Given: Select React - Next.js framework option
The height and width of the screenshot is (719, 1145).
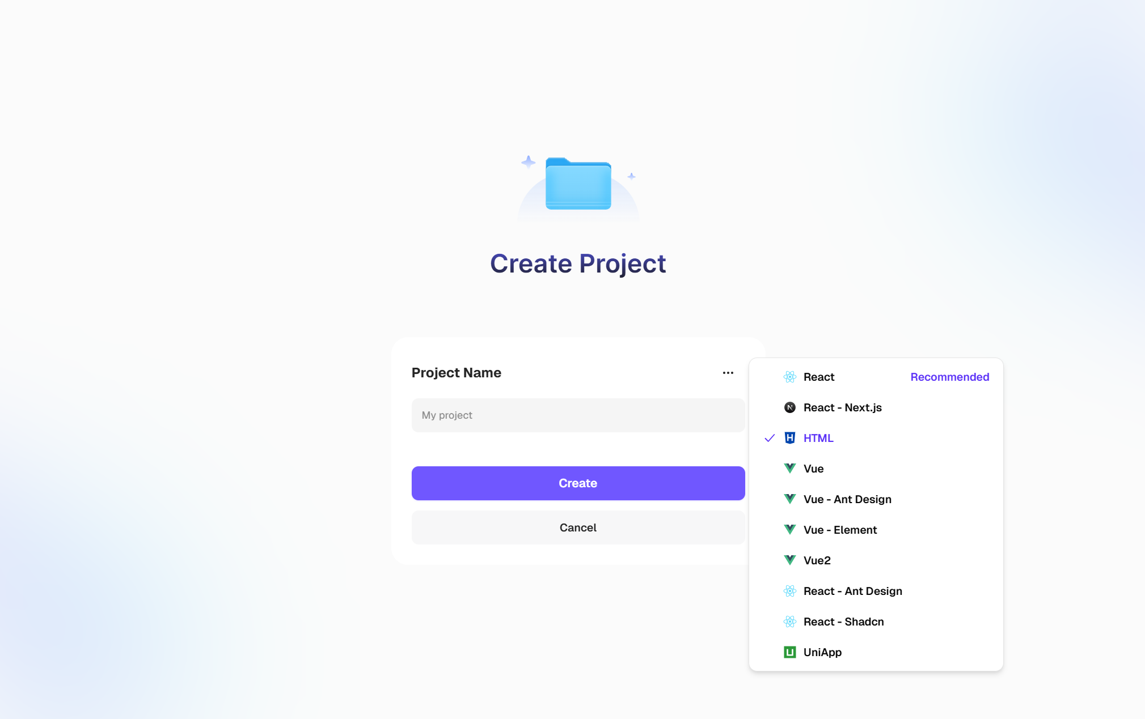Looking at the screenshot, I should pyautogui.click(x=842, y=407).
